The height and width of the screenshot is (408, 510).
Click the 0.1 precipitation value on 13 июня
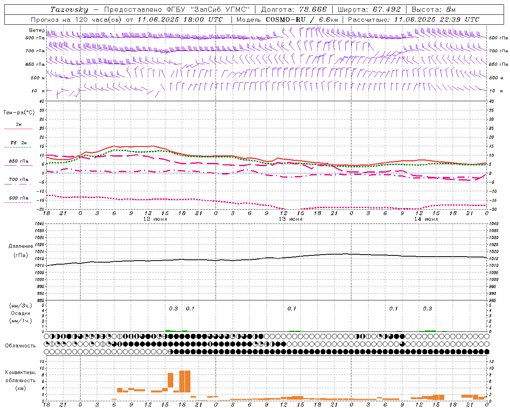[292, 308]
